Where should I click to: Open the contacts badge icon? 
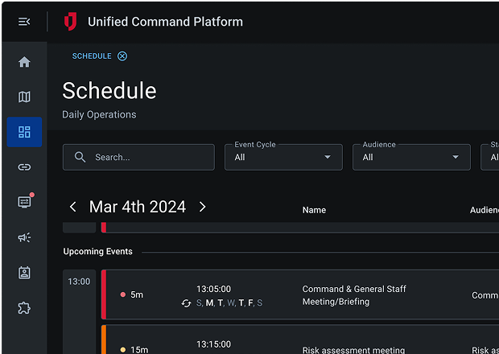(x=24, y=273)
